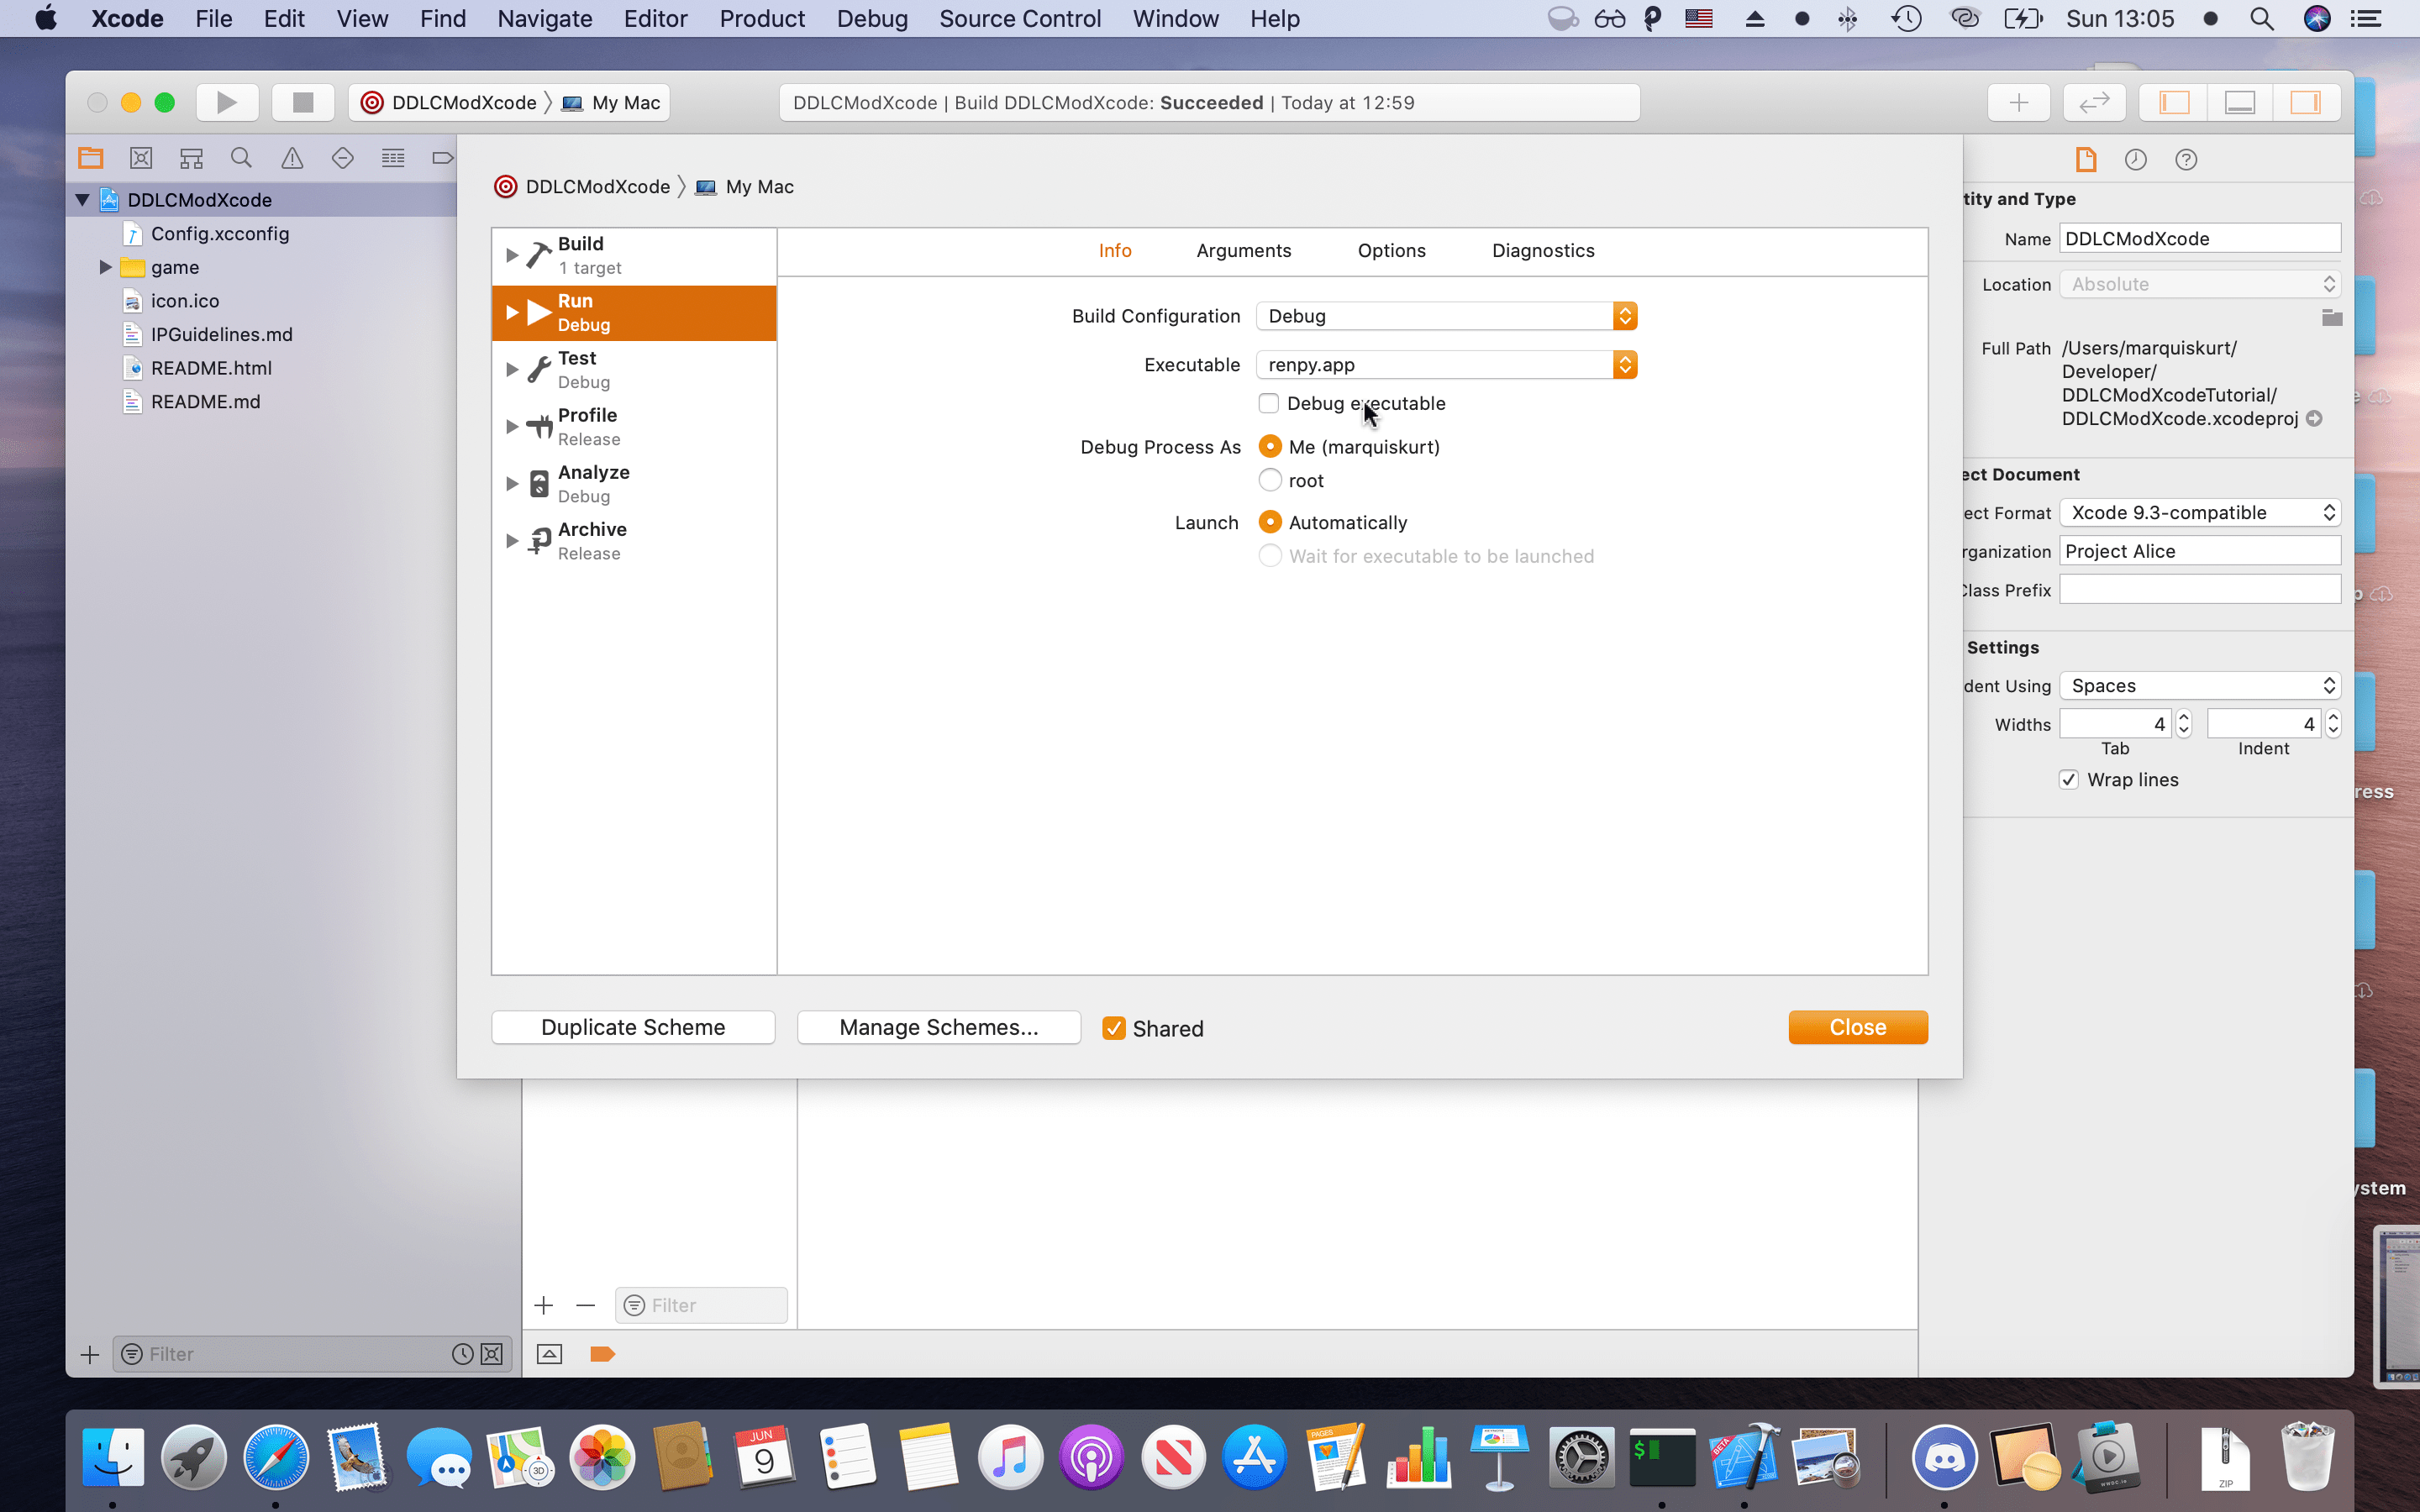Click the Indent width stepper
The height and width of the screenshot is (1512, 2420).
[x=2332, y=724]
